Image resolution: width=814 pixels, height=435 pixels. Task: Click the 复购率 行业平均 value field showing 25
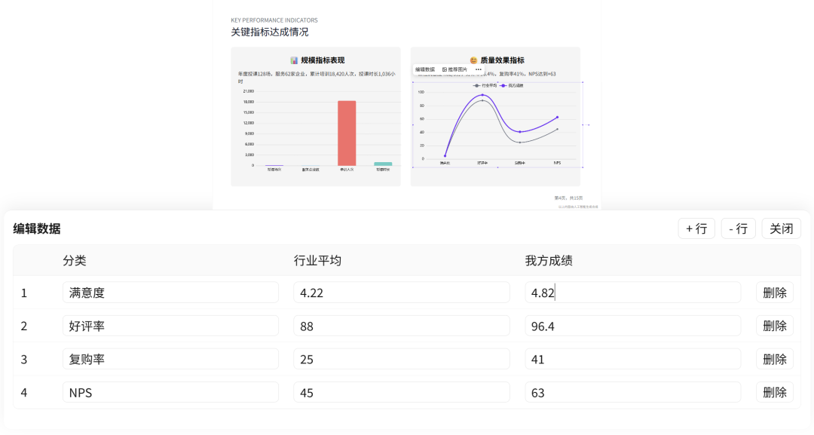402,359
